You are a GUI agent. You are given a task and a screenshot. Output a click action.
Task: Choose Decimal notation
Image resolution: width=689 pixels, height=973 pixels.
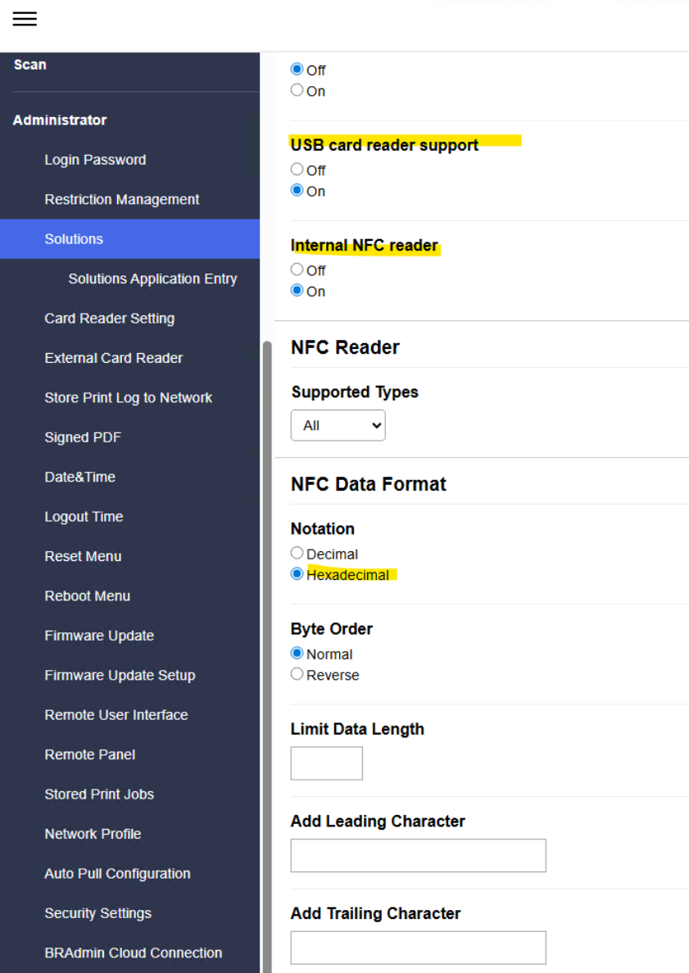click(297, 553)
